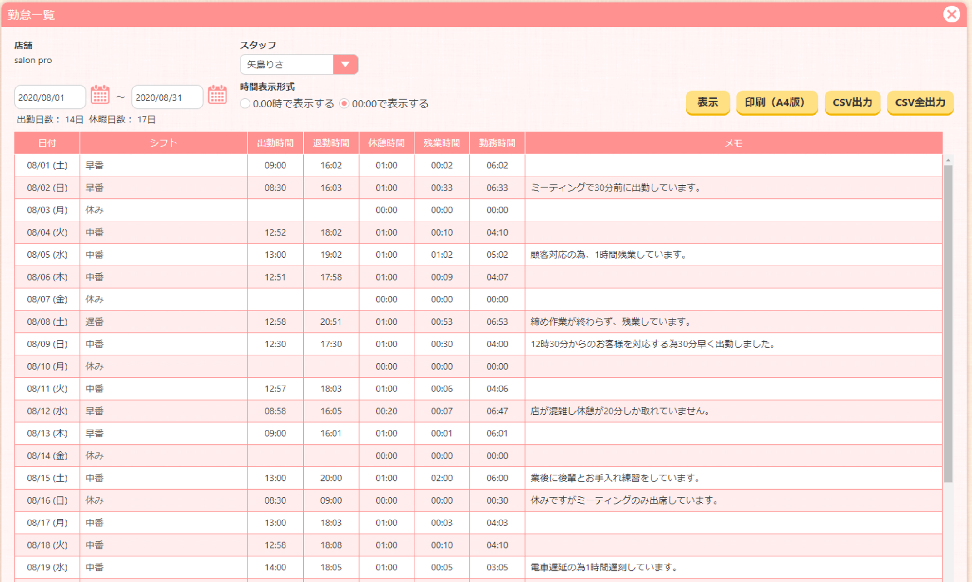Select the 08/01 (土) date cell
This screenshot has height=582, width=972.
tap(47, 165)
